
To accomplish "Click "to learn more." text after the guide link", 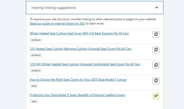I will [95, 24].
